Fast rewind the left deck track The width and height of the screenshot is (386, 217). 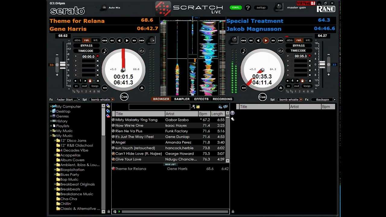click(112, 40)
